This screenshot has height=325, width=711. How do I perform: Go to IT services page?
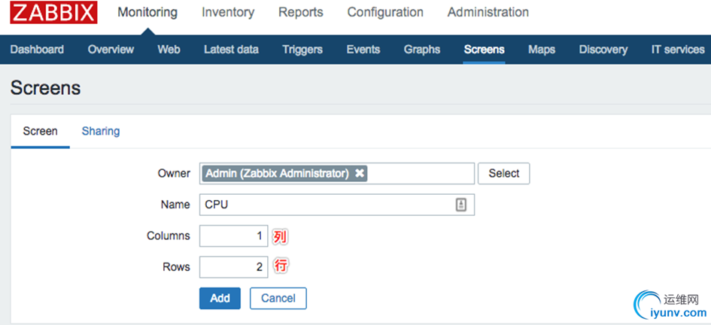(677, 50)
